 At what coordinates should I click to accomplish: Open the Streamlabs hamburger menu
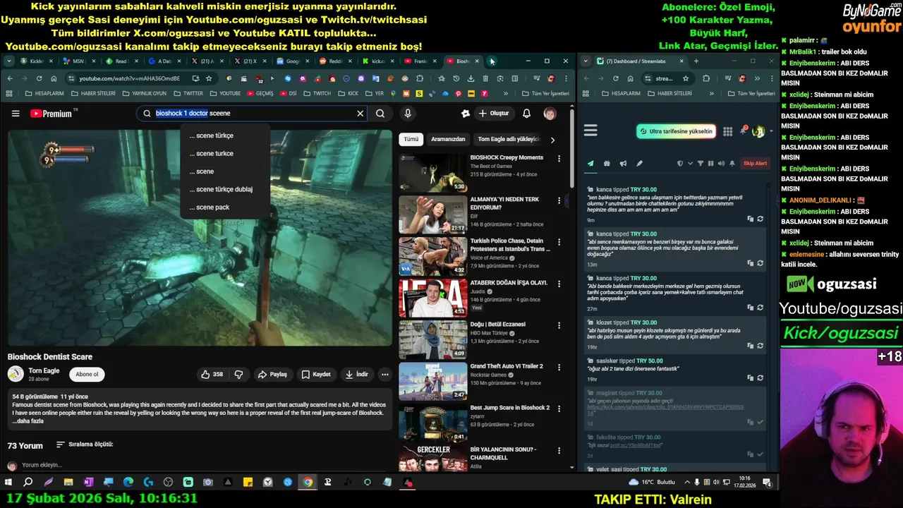click(x=590, y=131)
